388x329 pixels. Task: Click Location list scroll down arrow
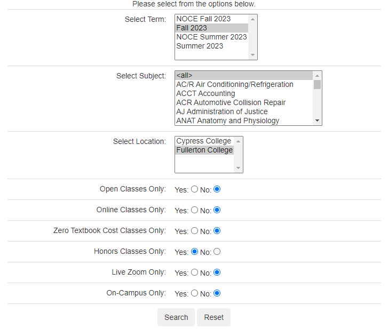click(x=238, y=168)
